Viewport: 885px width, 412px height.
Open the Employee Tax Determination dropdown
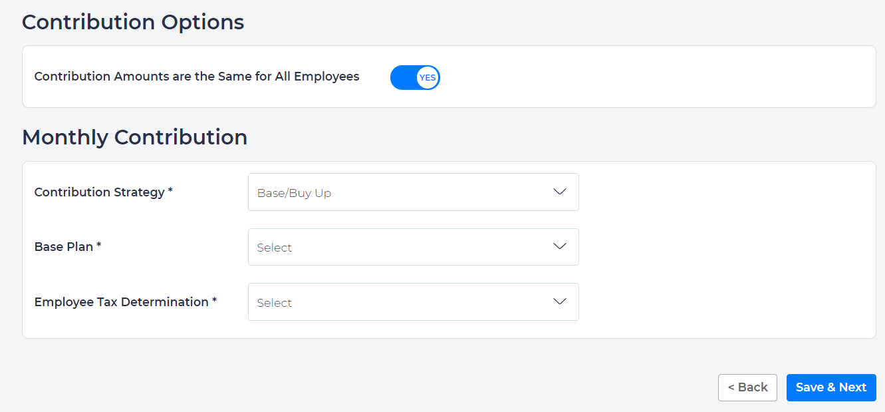tap(413, 302)
